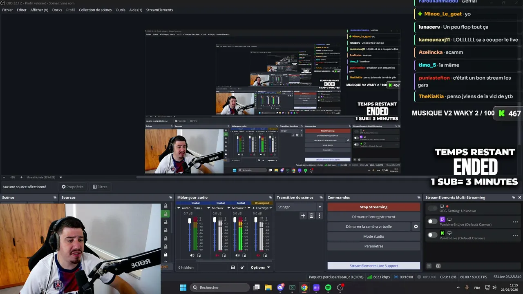Undock the Mélangeur audio panel
Image resolution: width=523 pixels, height=294 pixels.
[x=270, y=197]
